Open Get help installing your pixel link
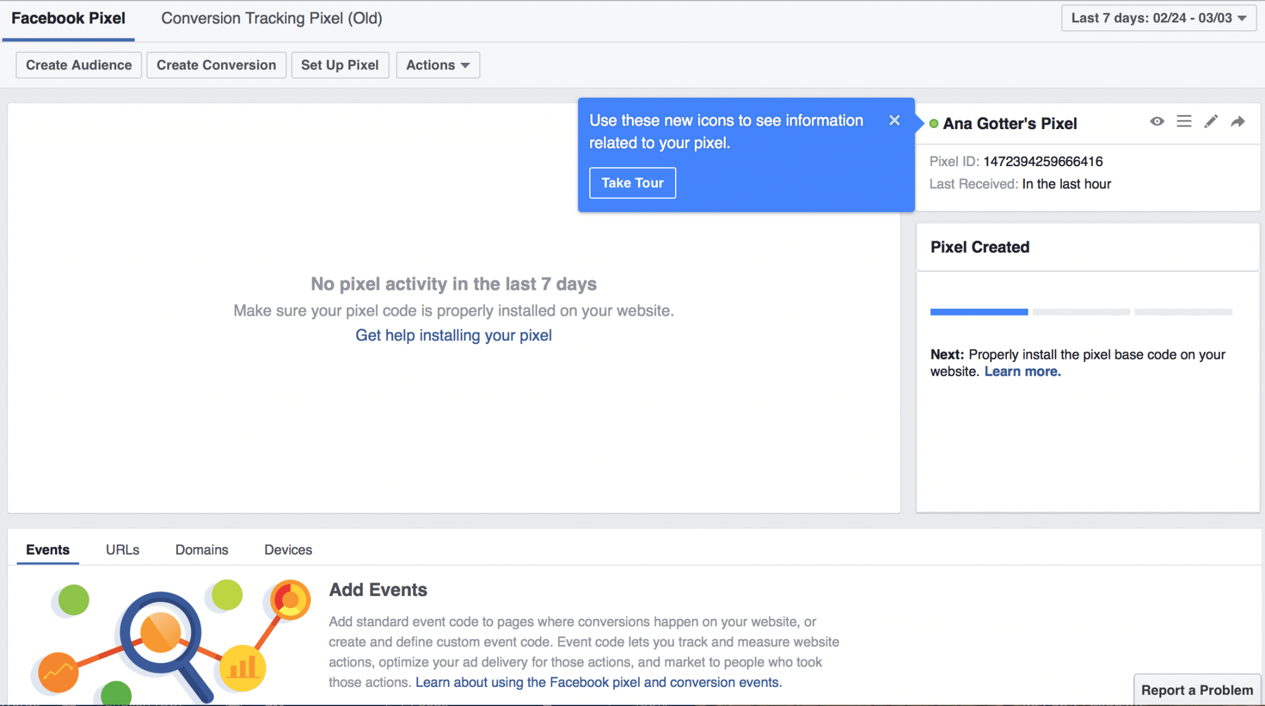This screenshot has height=706, width=1265. click(453, 335)
